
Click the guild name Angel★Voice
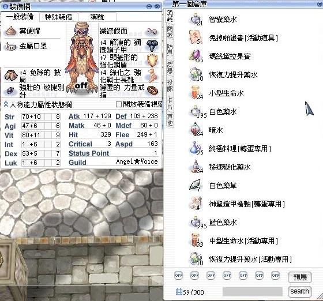[137, 161]
